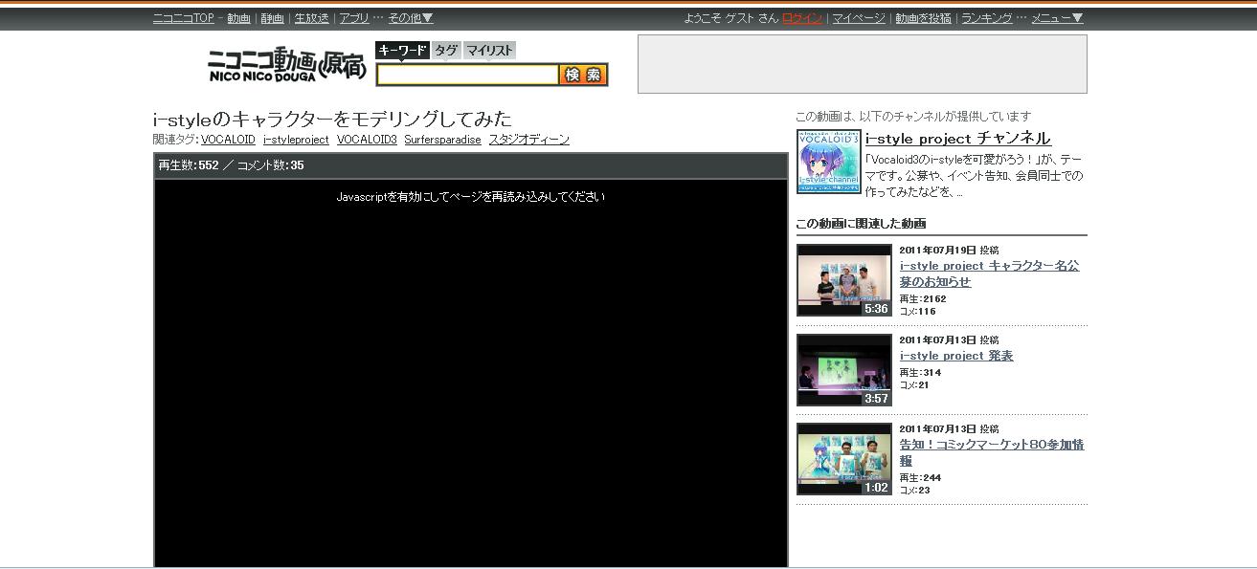Click the この動画に関連した動画 heading
The width and height of the screenshot is (1257, 569).
tap(861, 224)
